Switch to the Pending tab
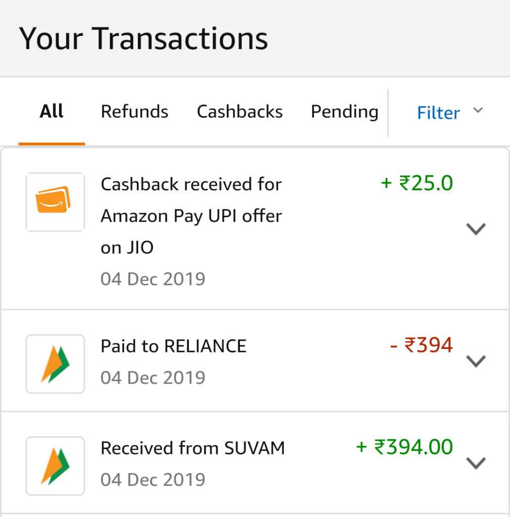The width and height of the screenshot is (510, 517). click(x=344, y=112)
